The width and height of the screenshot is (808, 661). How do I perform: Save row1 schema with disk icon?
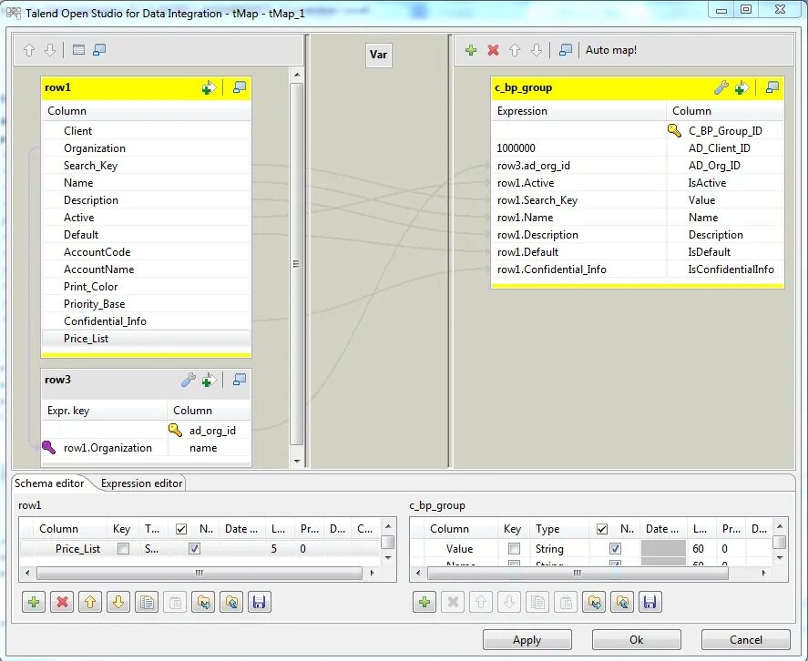tap(259, 602)
